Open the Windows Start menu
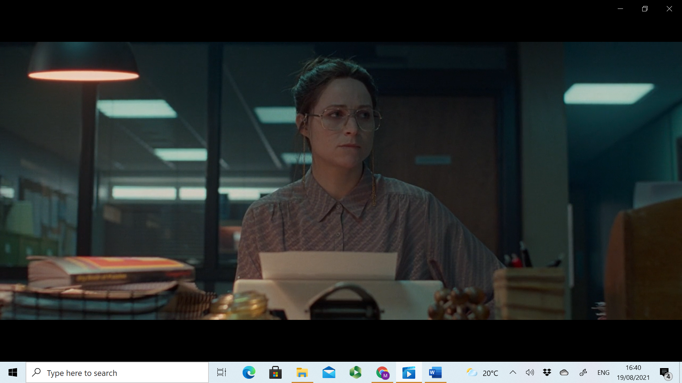682x383 pixels. click(x=13, y=372)
